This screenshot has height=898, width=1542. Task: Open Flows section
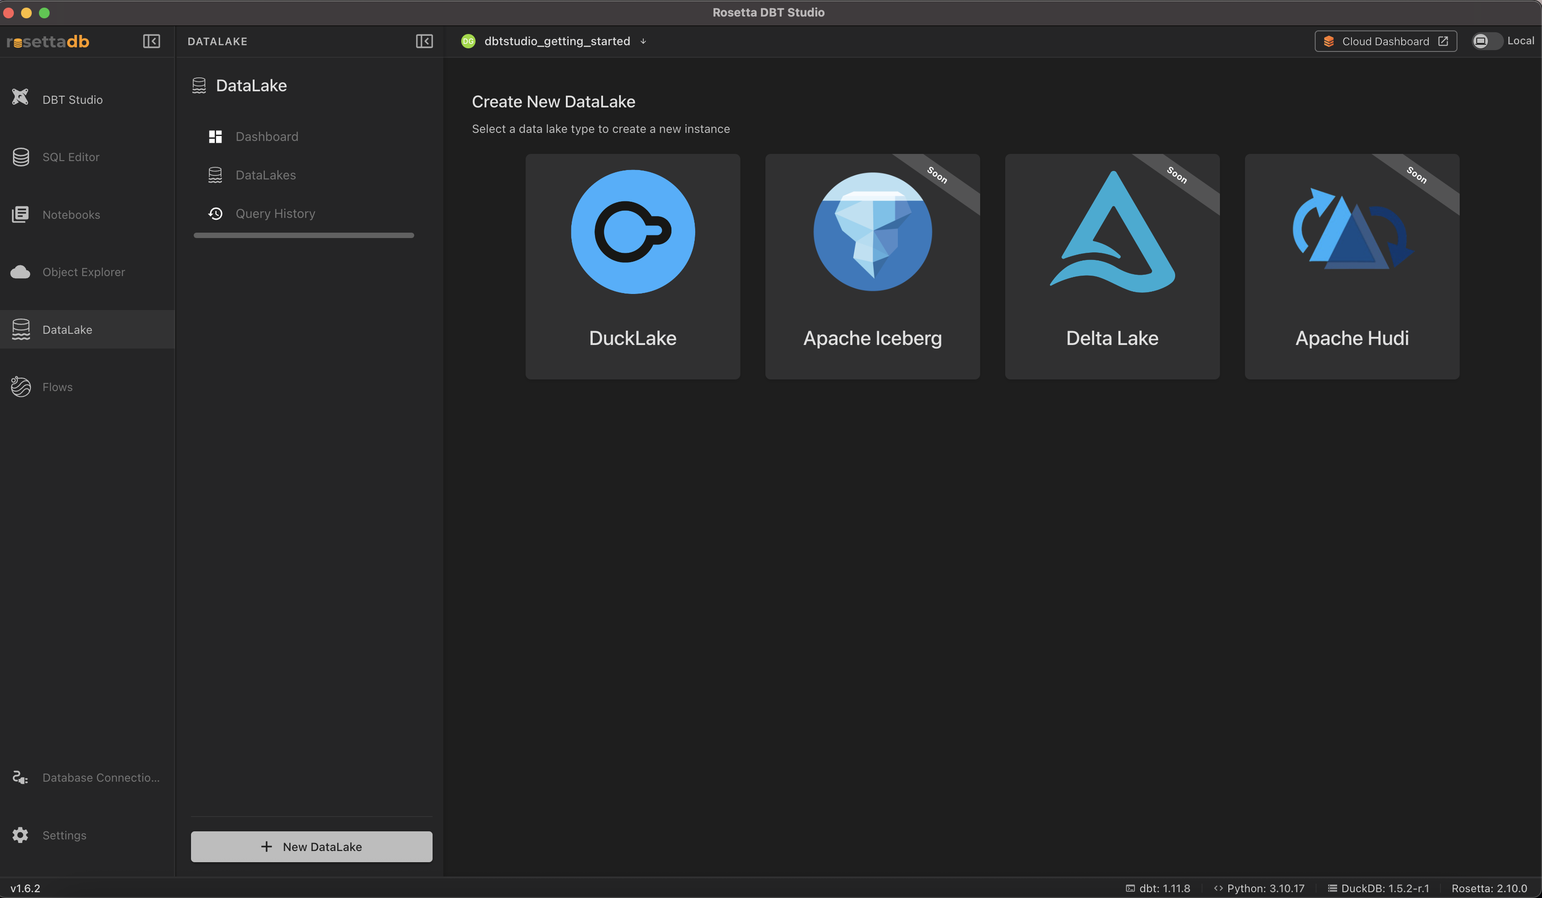pyautogui.click(x=87, y=387)
